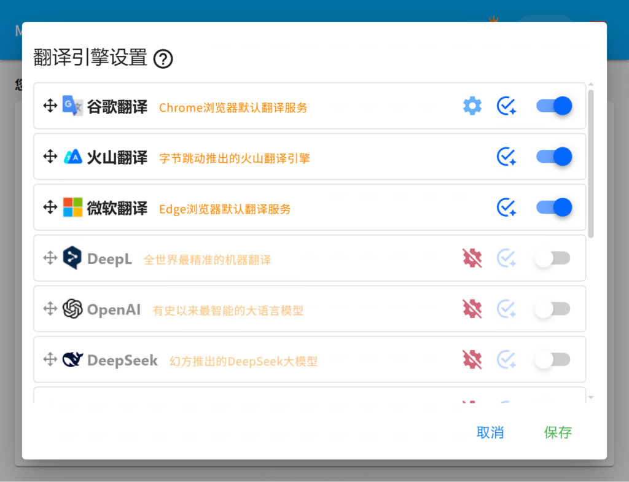Select the OpenAI engine name
The height and width of the screenshot is (482, 629).
click(114, 309)
